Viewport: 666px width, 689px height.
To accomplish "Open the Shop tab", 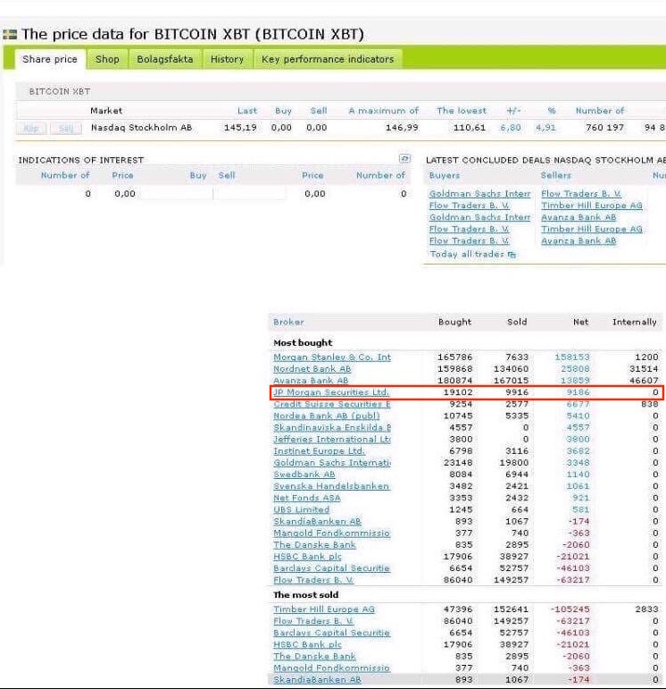I will click(x=107, y=59).
